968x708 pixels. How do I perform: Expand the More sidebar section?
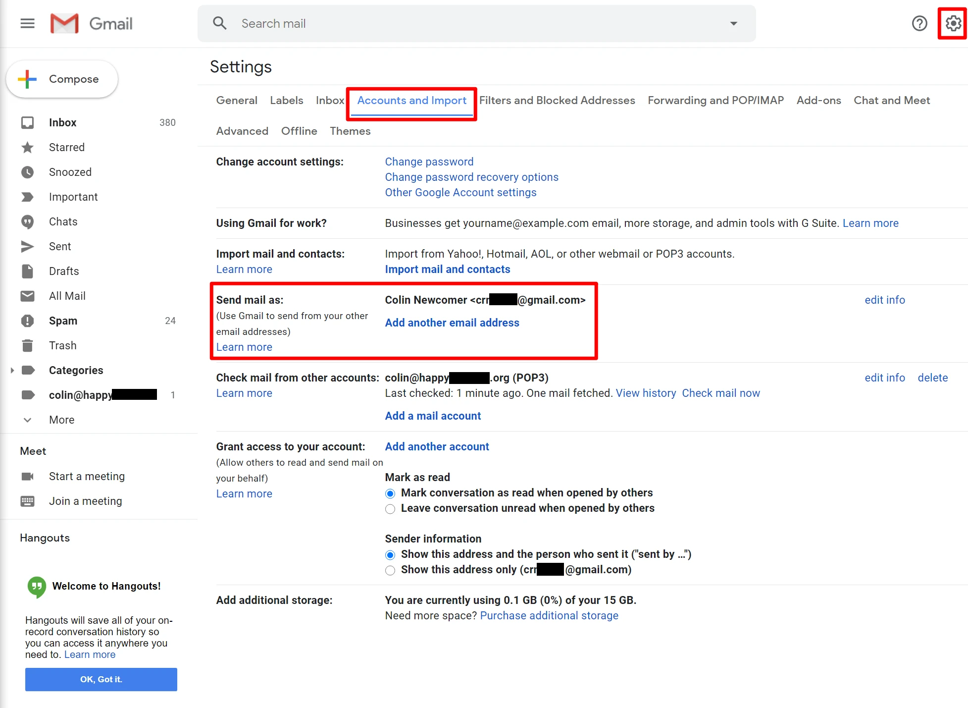tap(61, 419)
